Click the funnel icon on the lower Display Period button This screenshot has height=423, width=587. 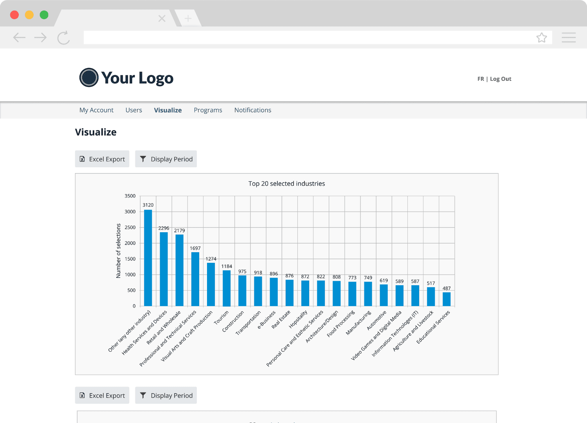pos(143,395)
